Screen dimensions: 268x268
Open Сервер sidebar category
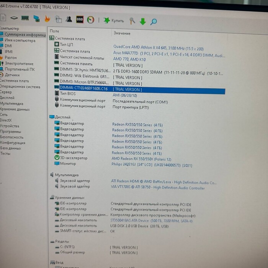(x=6, y=92)
